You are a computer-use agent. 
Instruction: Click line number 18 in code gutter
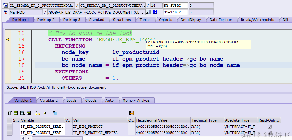click(21, 65)
